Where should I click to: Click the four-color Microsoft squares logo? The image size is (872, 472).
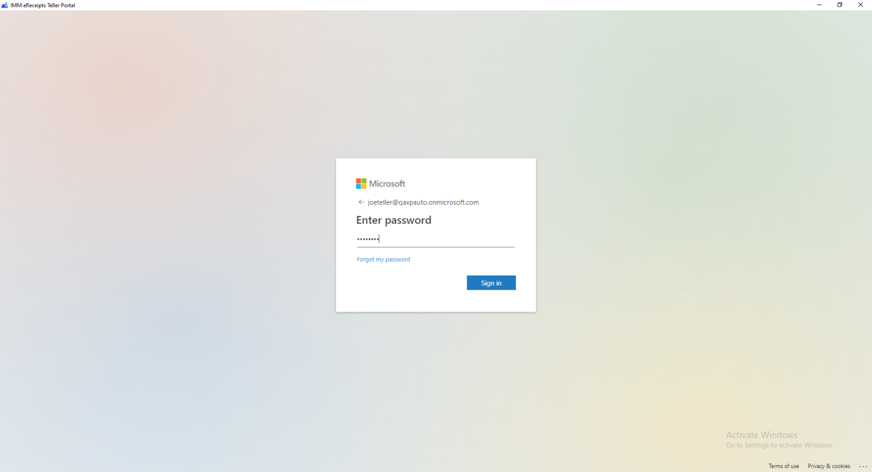tap(361, 183)
